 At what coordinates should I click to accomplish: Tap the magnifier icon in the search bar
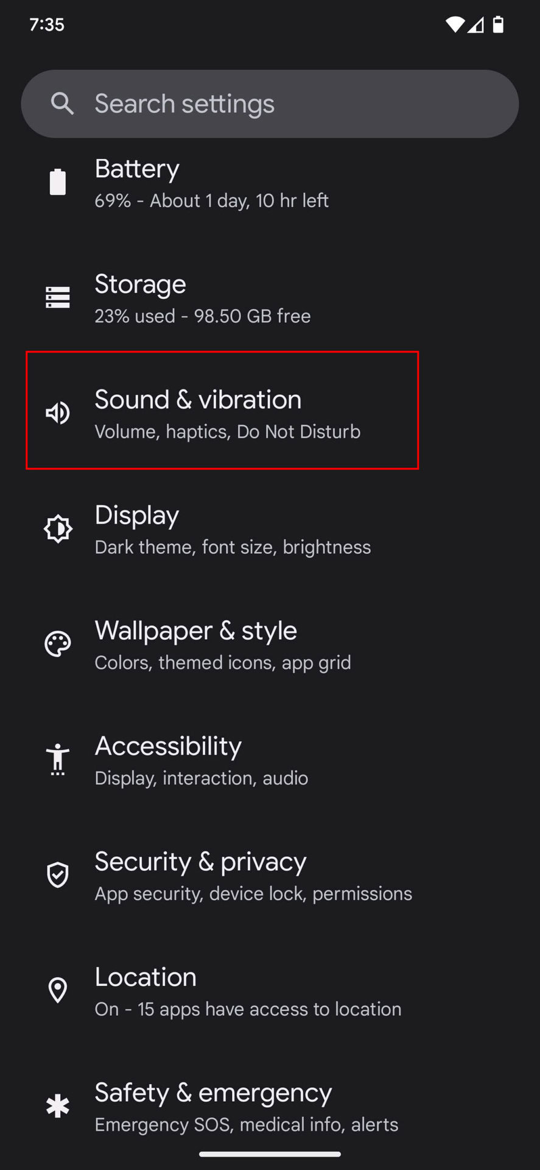pyautogui.click(x=62, y=104)
